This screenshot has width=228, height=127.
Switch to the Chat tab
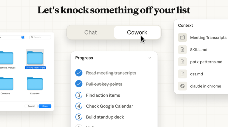[x=91, y=32]
